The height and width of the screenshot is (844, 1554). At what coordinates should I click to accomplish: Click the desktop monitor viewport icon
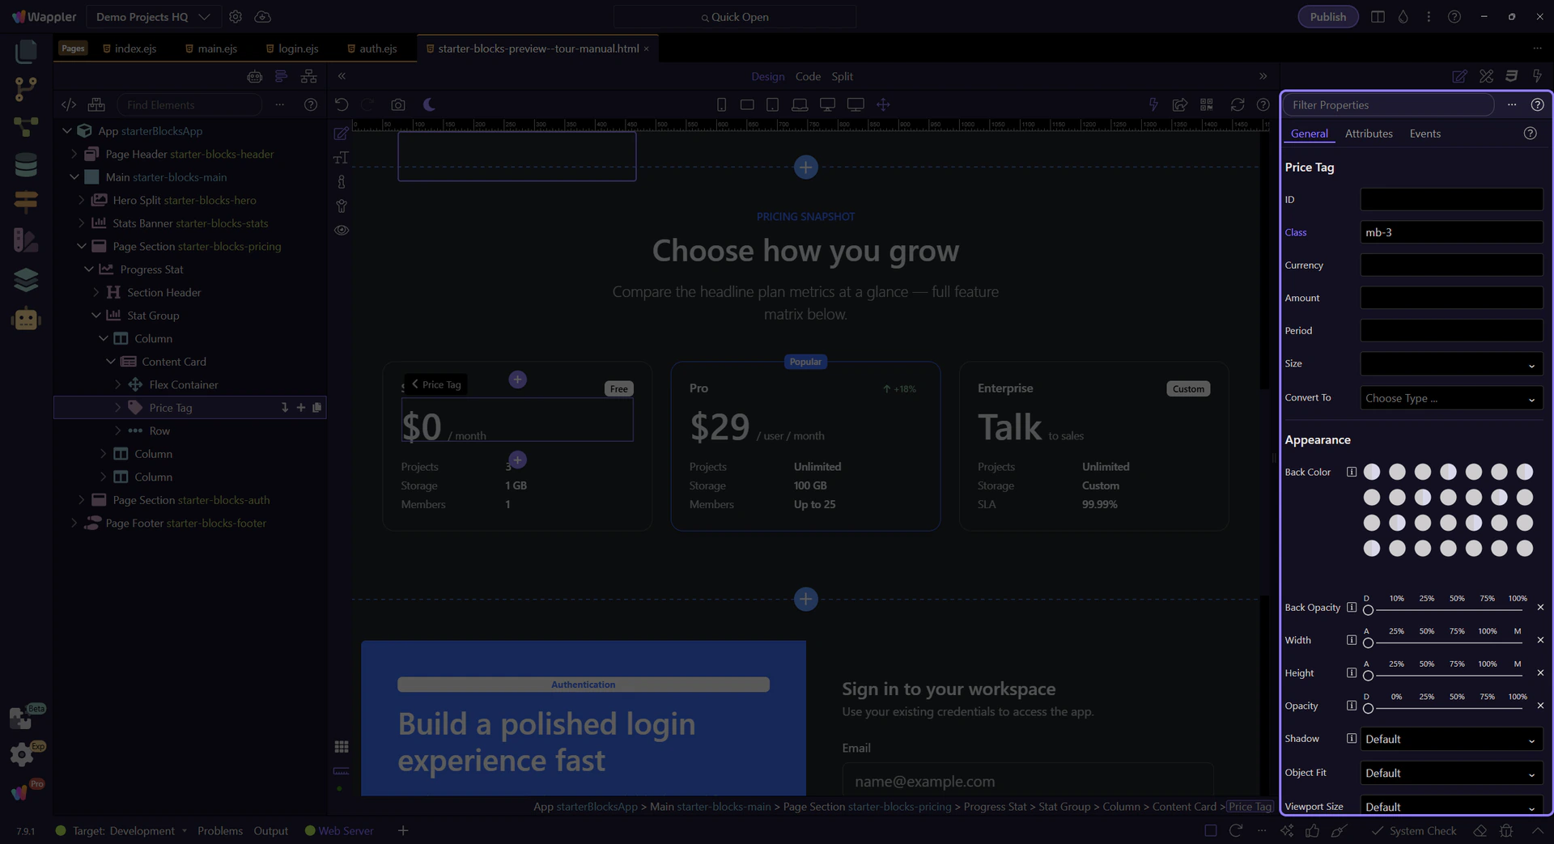point(827,104)
